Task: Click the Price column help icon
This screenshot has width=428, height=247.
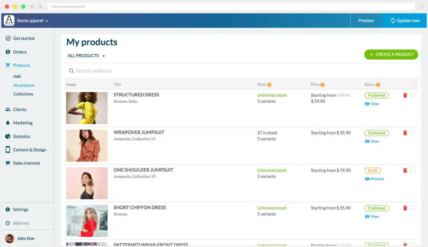Action: click(322, 85)
